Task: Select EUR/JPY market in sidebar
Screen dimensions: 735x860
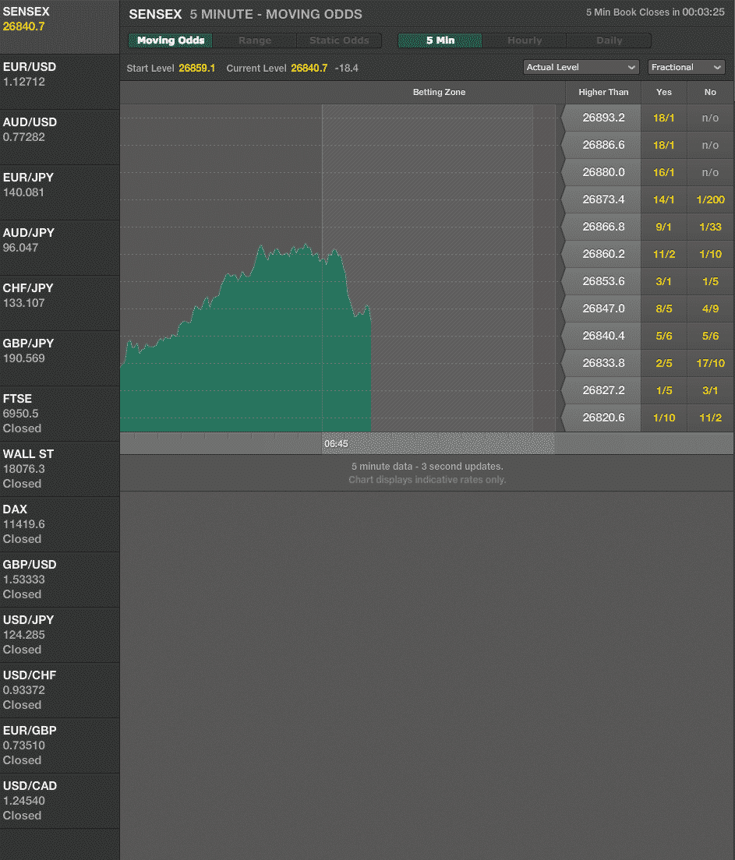Action: click(x=60, y=192)
